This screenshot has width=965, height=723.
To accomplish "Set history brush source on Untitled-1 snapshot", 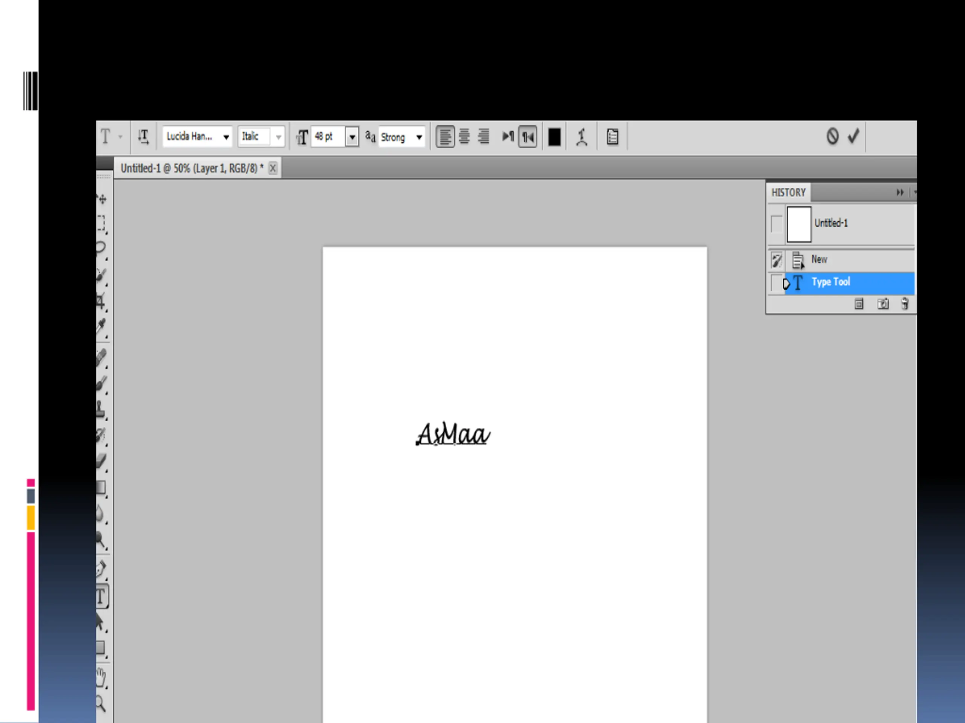I will tap(777, 224).
